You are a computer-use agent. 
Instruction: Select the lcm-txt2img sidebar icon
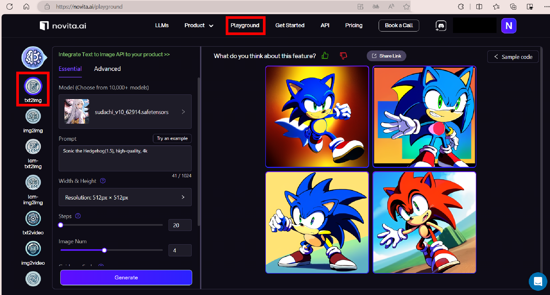tap(33, 147)
